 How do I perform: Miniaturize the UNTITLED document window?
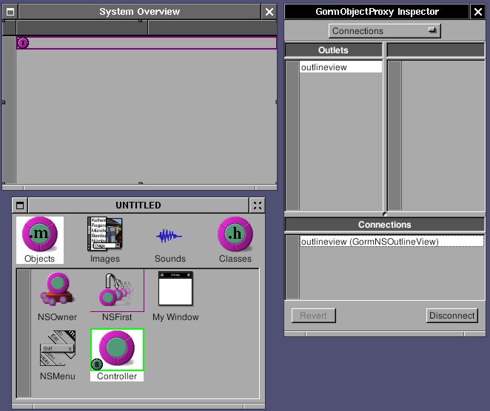coord(20,205)
